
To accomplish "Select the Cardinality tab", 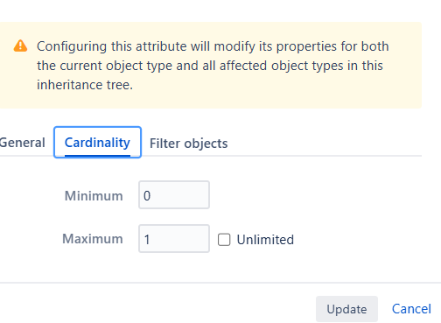I will click(97, 143).
